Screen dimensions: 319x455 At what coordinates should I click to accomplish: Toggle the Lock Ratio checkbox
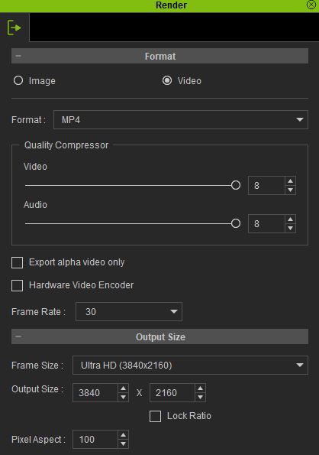(x=155, y=416)
